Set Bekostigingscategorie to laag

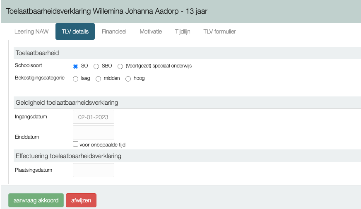click(76, 79)
